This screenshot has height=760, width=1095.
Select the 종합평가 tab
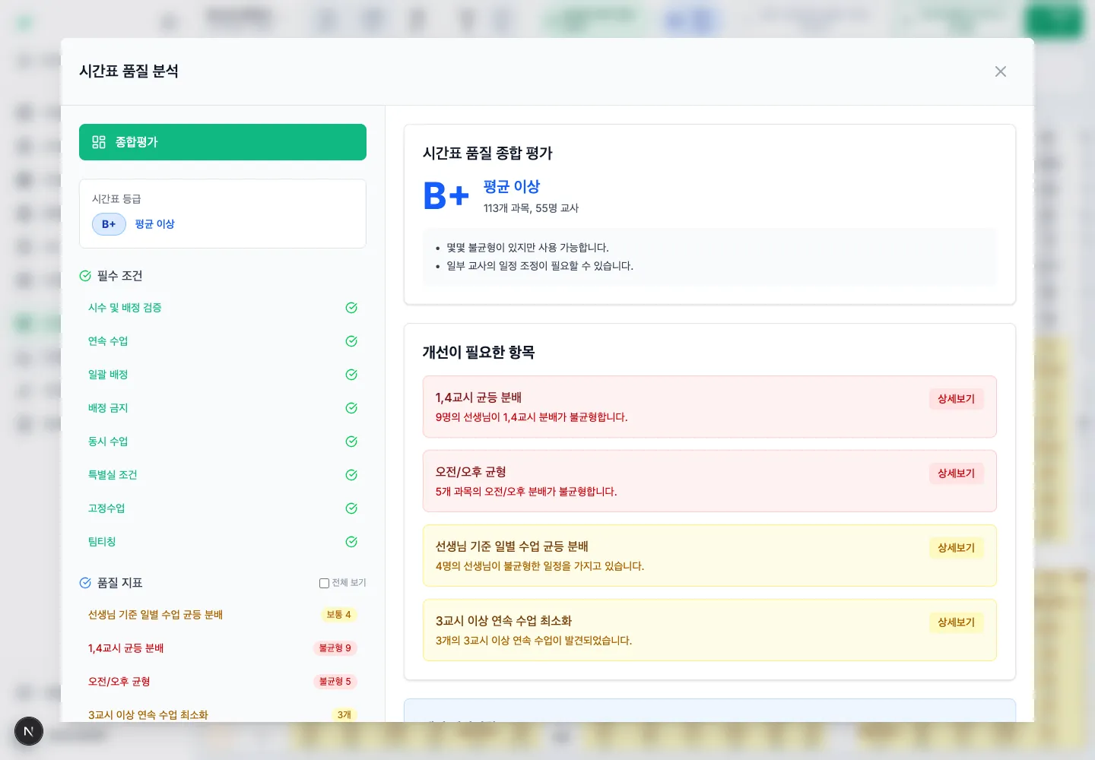[x=223, y=142]
